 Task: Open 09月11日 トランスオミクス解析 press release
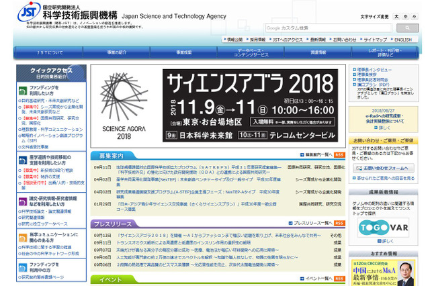pyautogui.click(x=183, y=243)
